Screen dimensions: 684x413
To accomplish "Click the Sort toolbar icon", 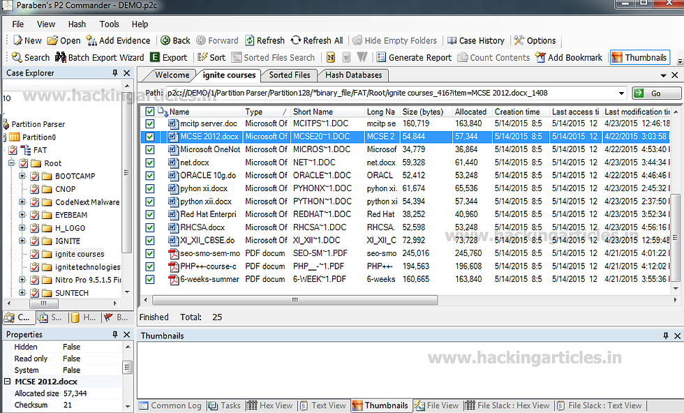I will click(x=202, y=58).
